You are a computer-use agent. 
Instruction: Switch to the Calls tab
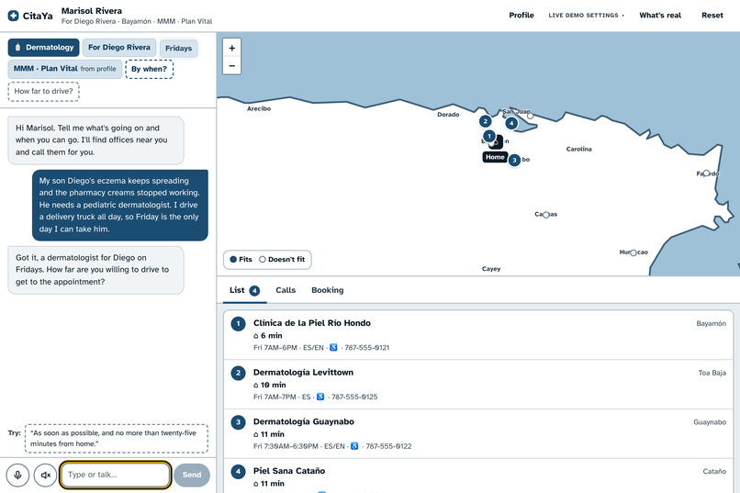point(286,290)
